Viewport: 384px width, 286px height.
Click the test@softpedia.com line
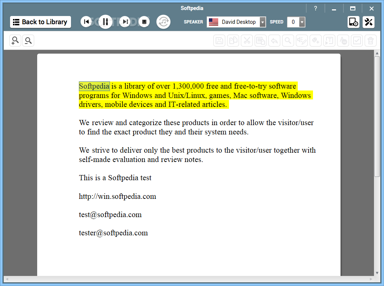(x=110, y=215)
